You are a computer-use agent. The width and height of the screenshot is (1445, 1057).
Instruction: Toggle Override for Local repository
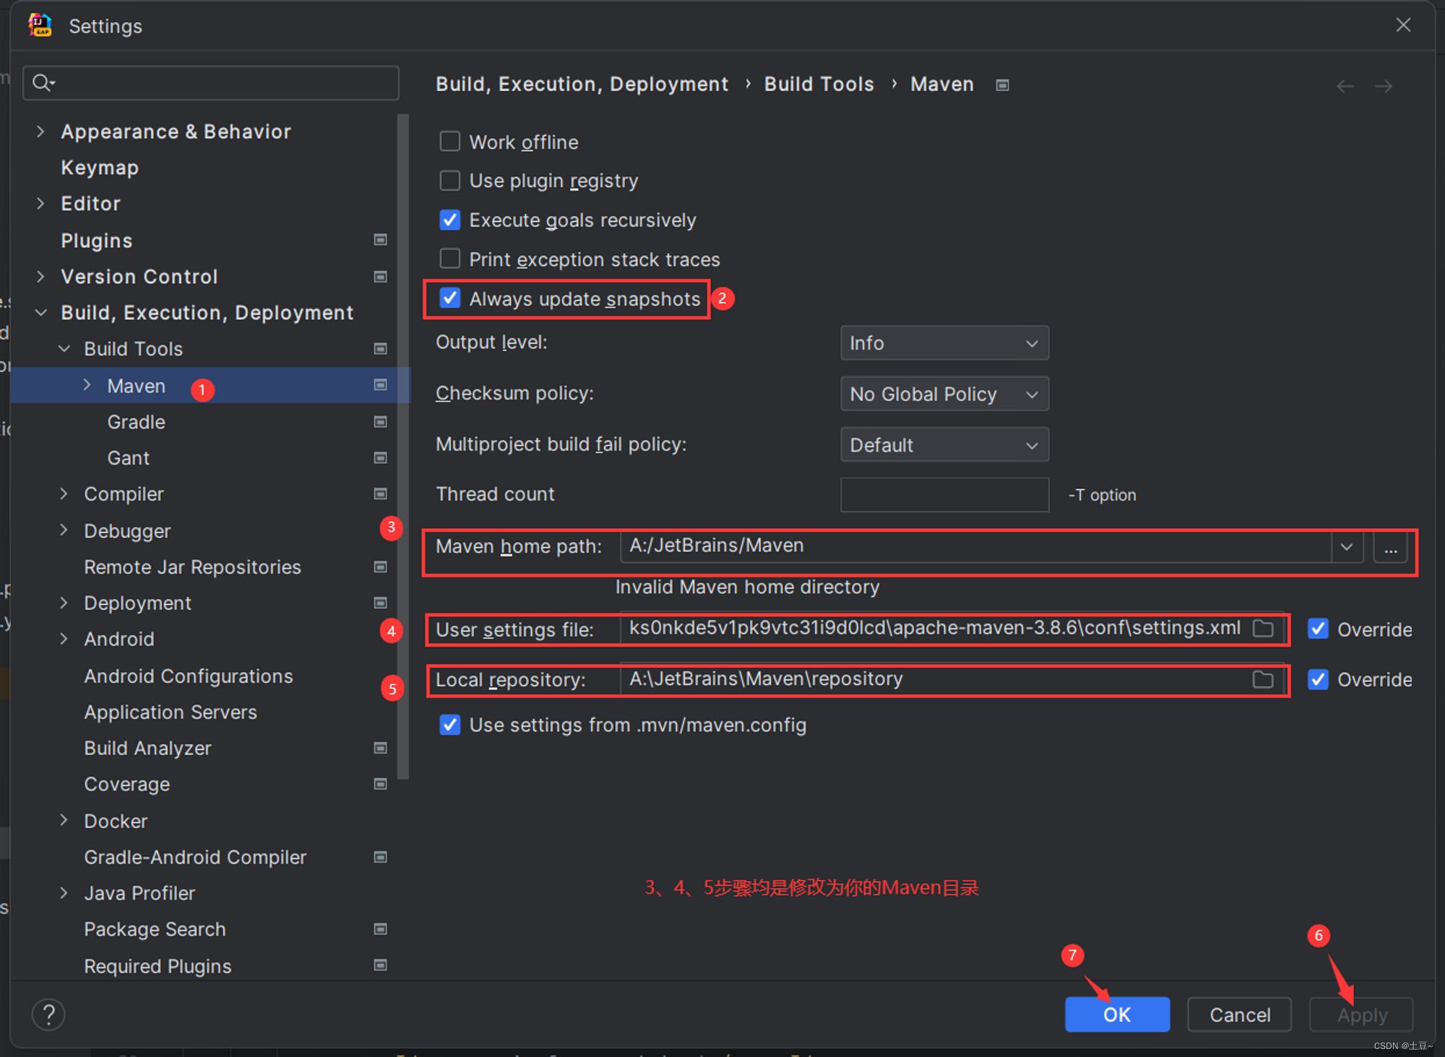[x=1318, y=679]
